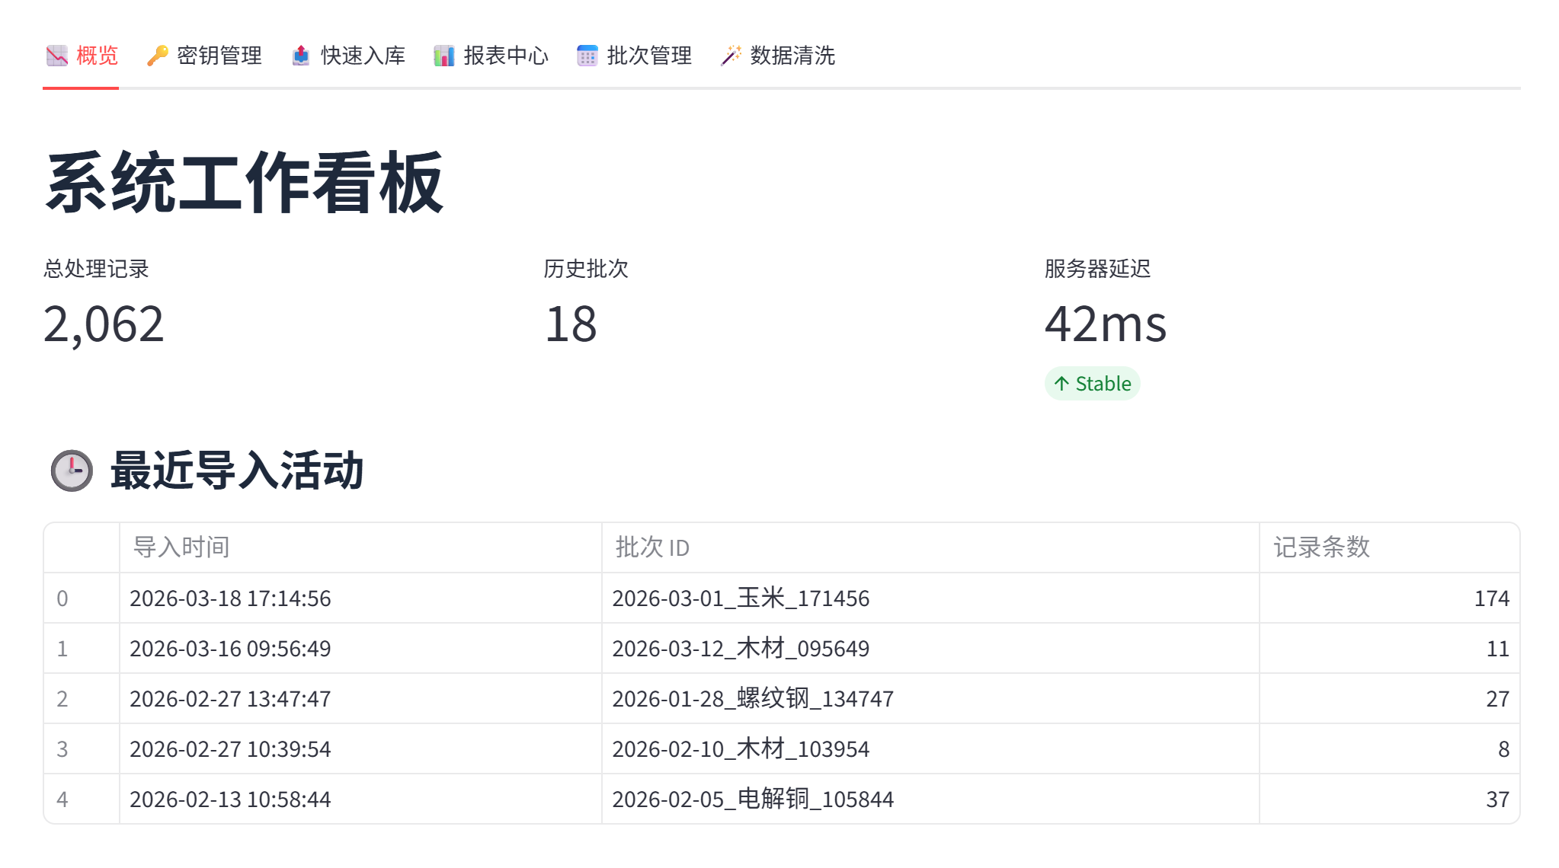Click the bar chart icon for 报表中心
This screenshot has height=868, width=1559.
point(444,56)
